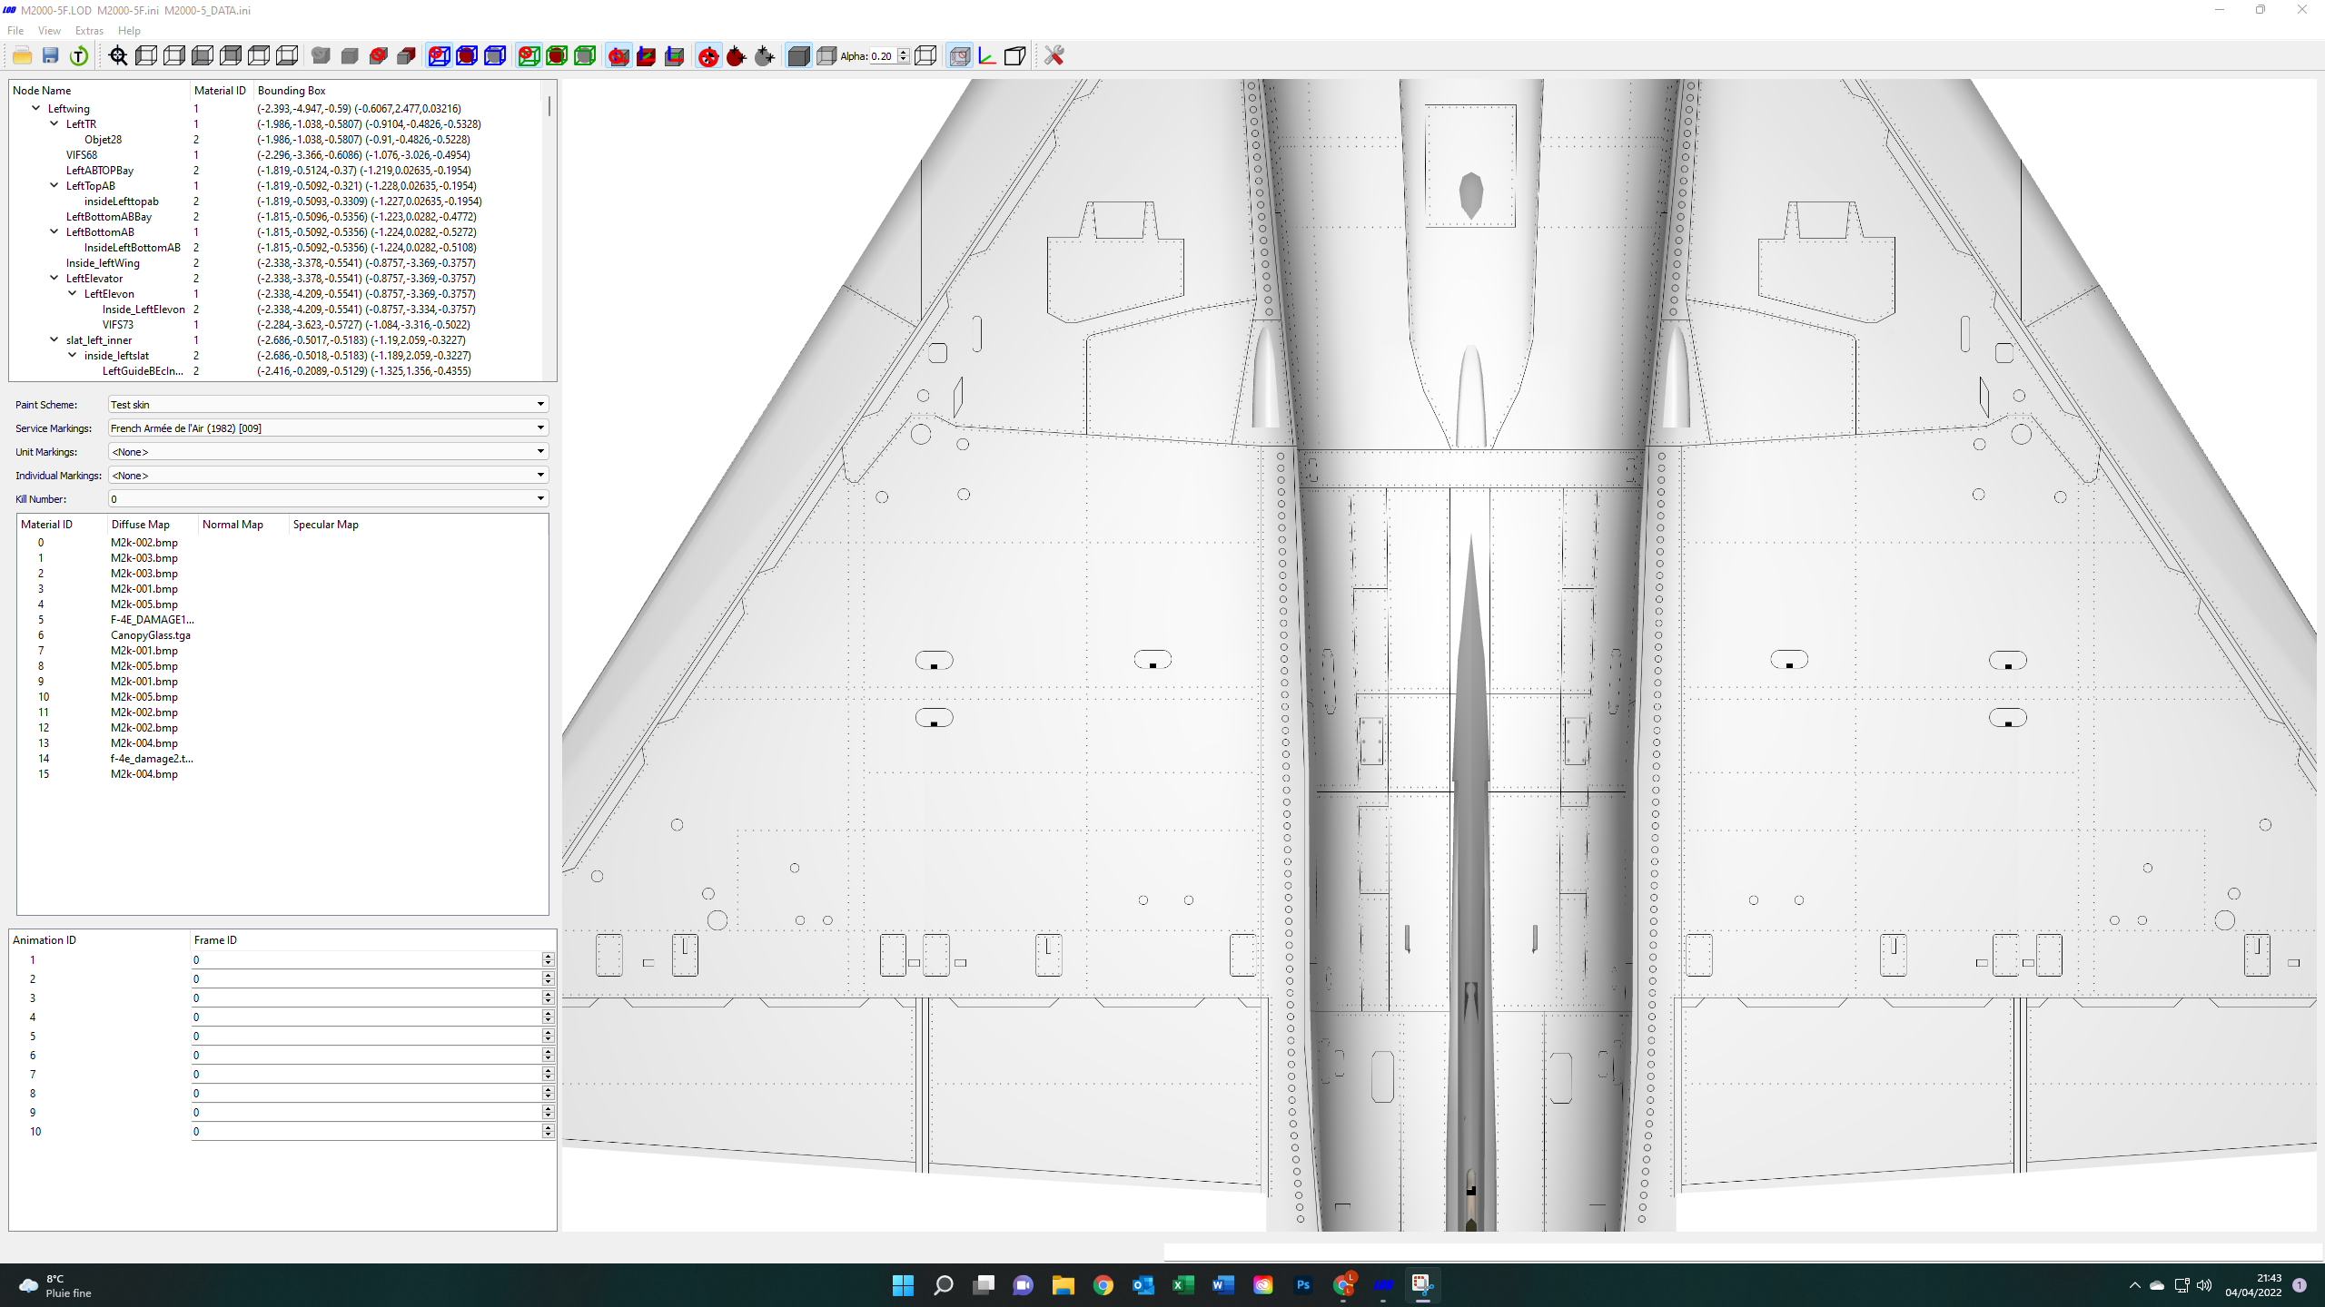
Task: Click the zoom-to-fit crosshair magnifier icon
Action: coord(118,56)
